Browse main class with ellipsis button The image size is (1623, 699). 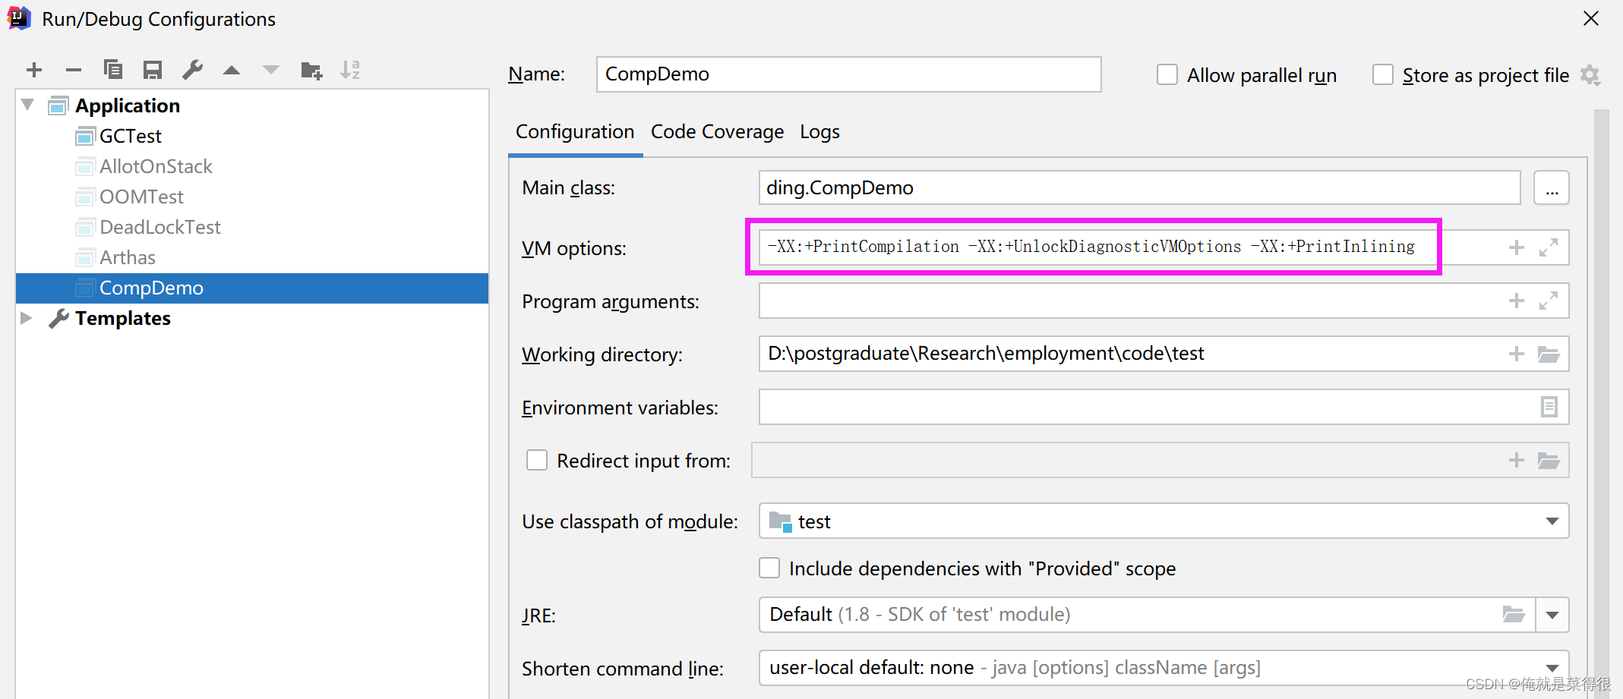(x=1552, y=187)
